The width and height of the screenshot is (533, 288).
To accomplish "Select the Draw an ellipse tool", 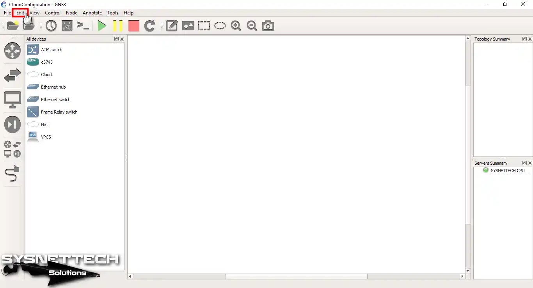I will pos(220,26).
